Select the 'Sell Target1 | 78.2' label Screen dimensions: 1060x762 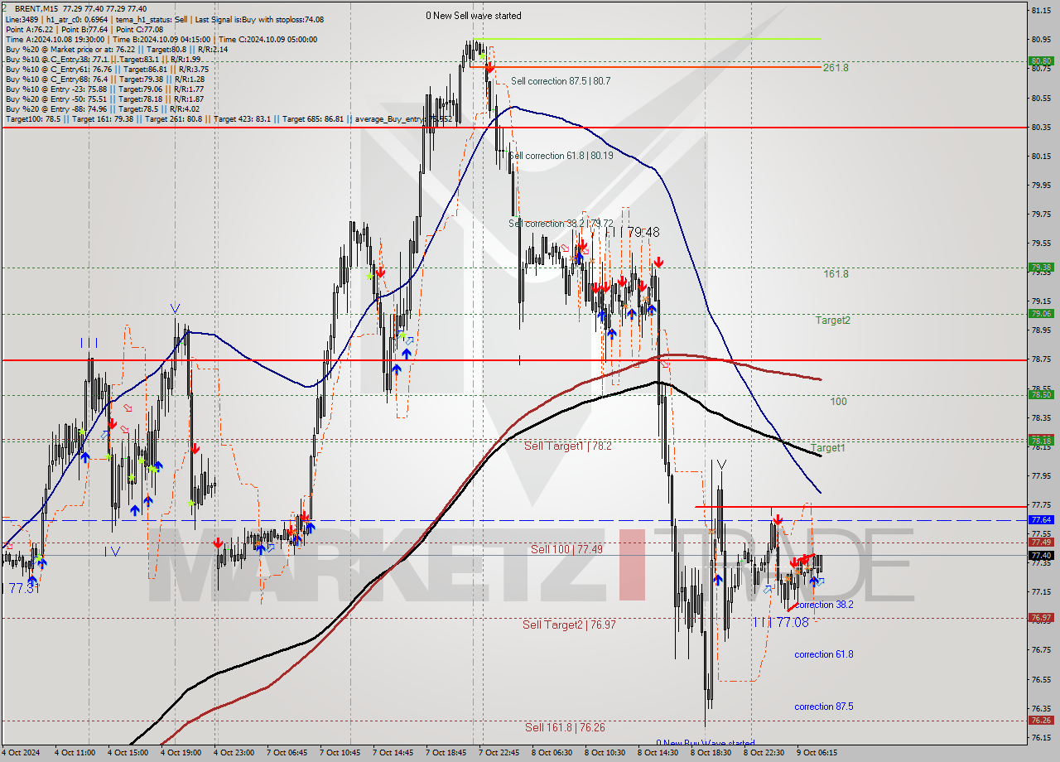568,446
